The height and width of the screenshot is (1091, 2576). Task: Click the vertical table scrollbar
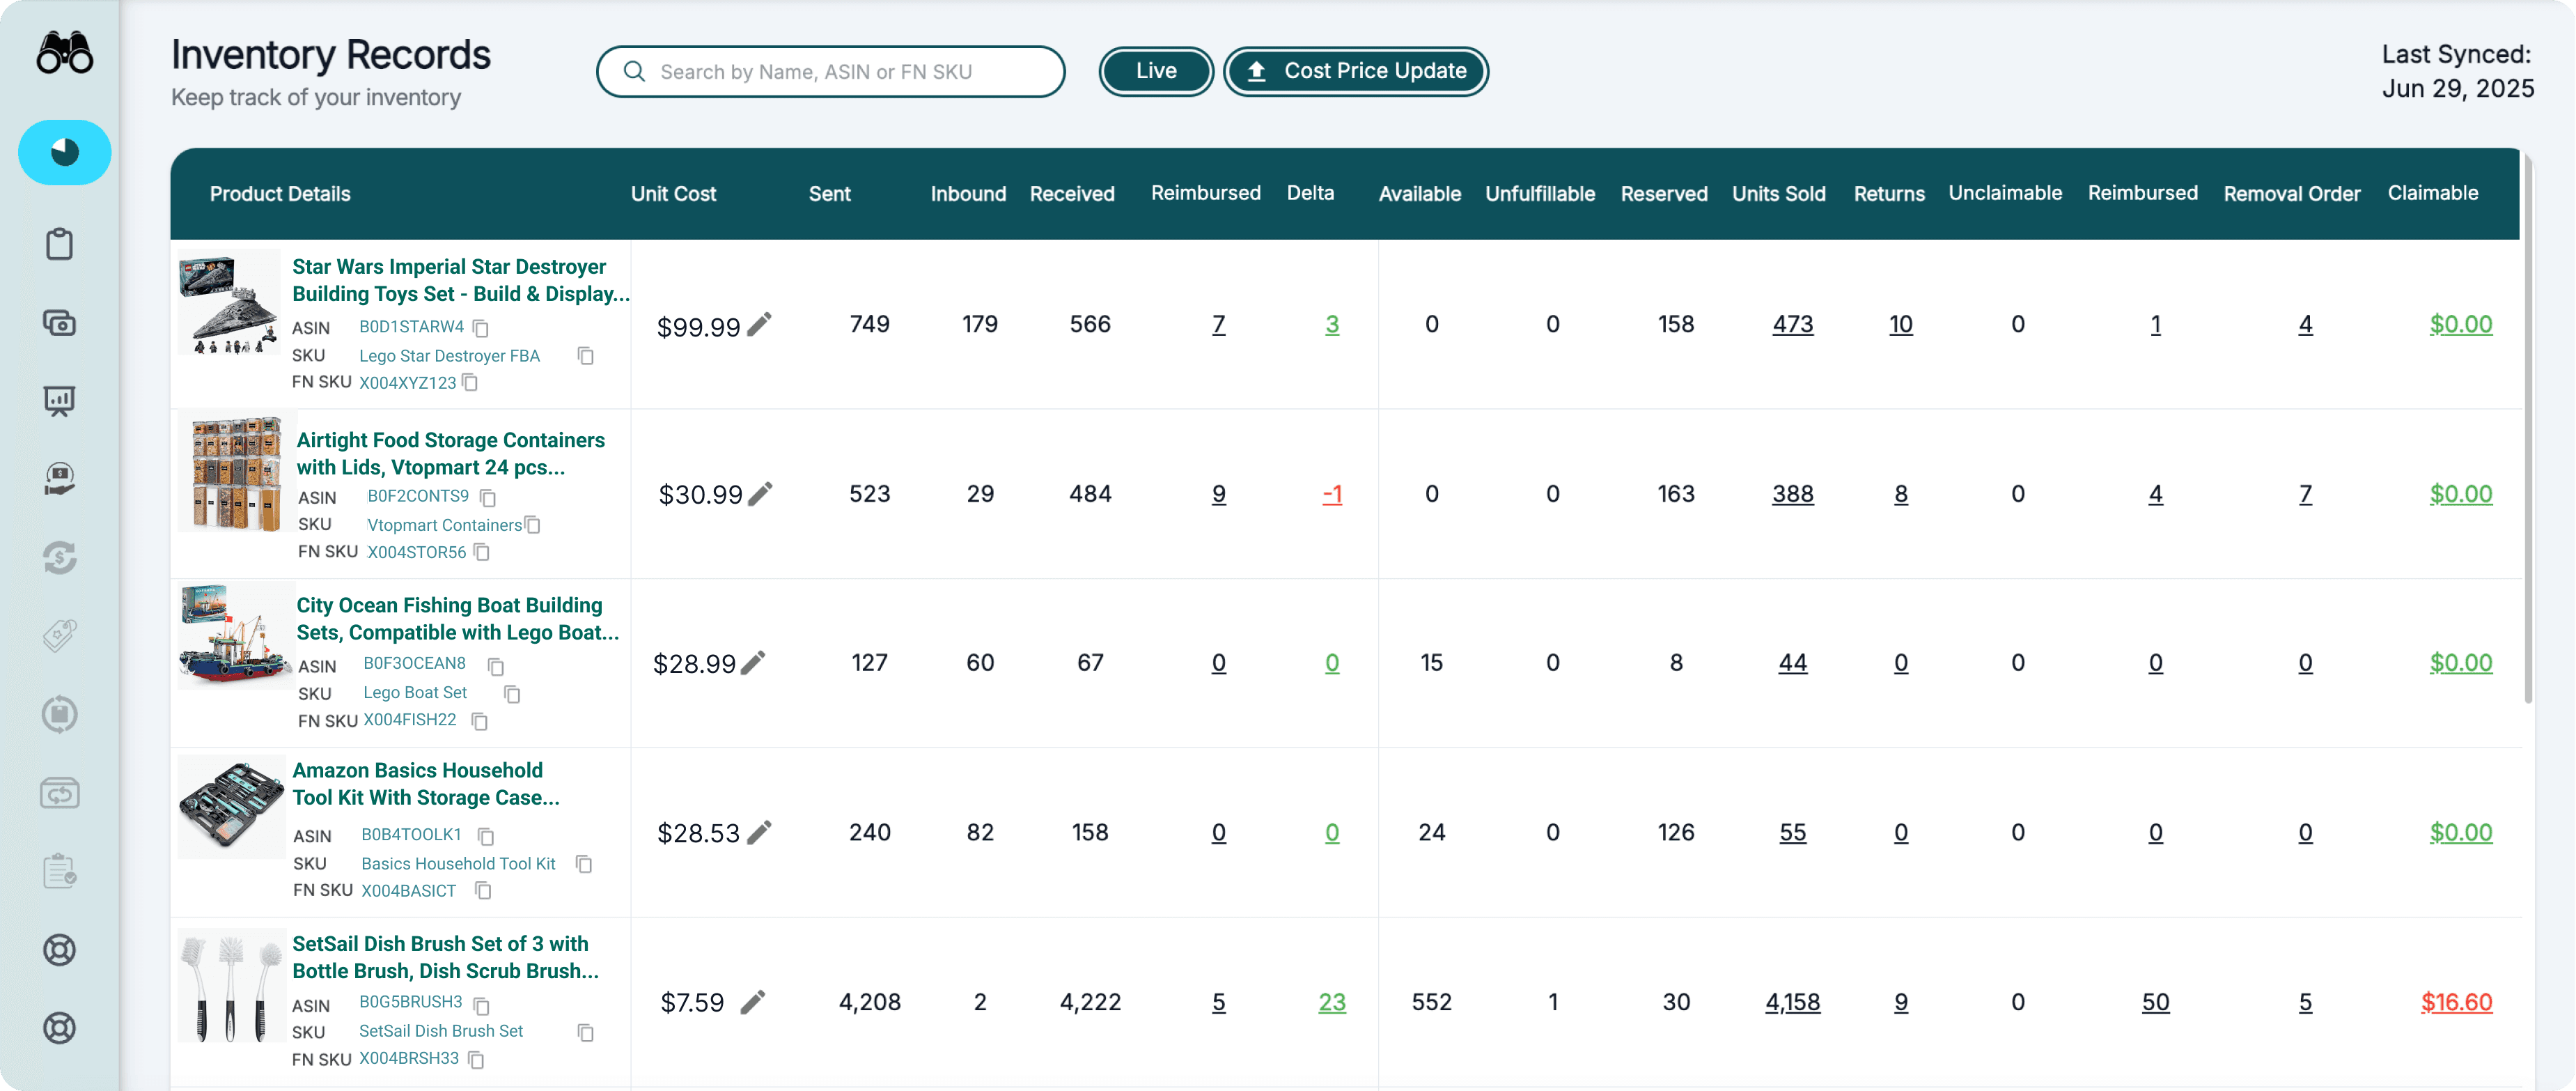pos(2528,430)
